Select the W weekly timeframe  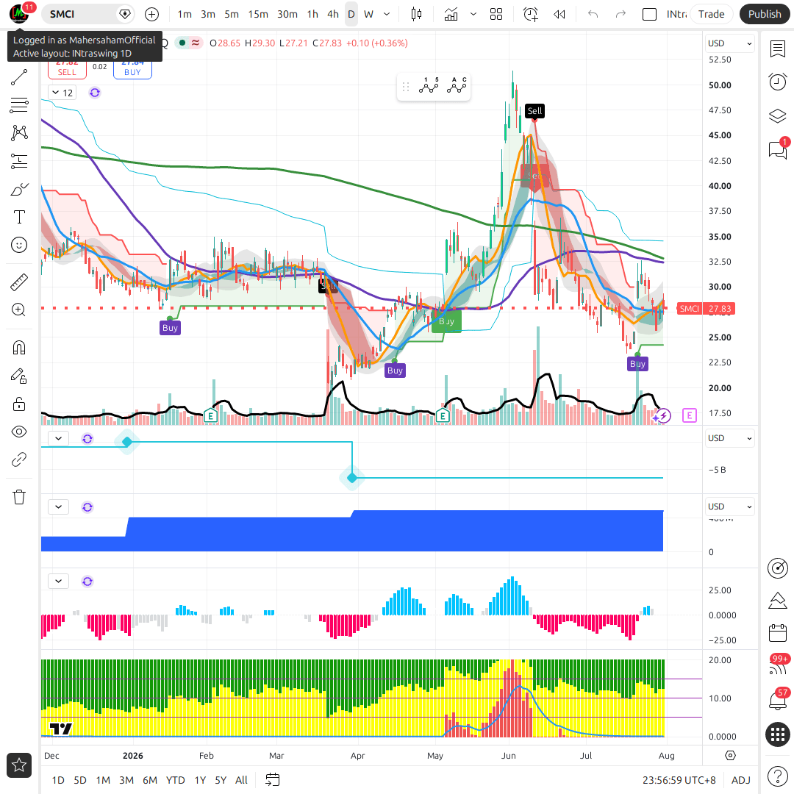pyautogui.click(x=368, y=14)
